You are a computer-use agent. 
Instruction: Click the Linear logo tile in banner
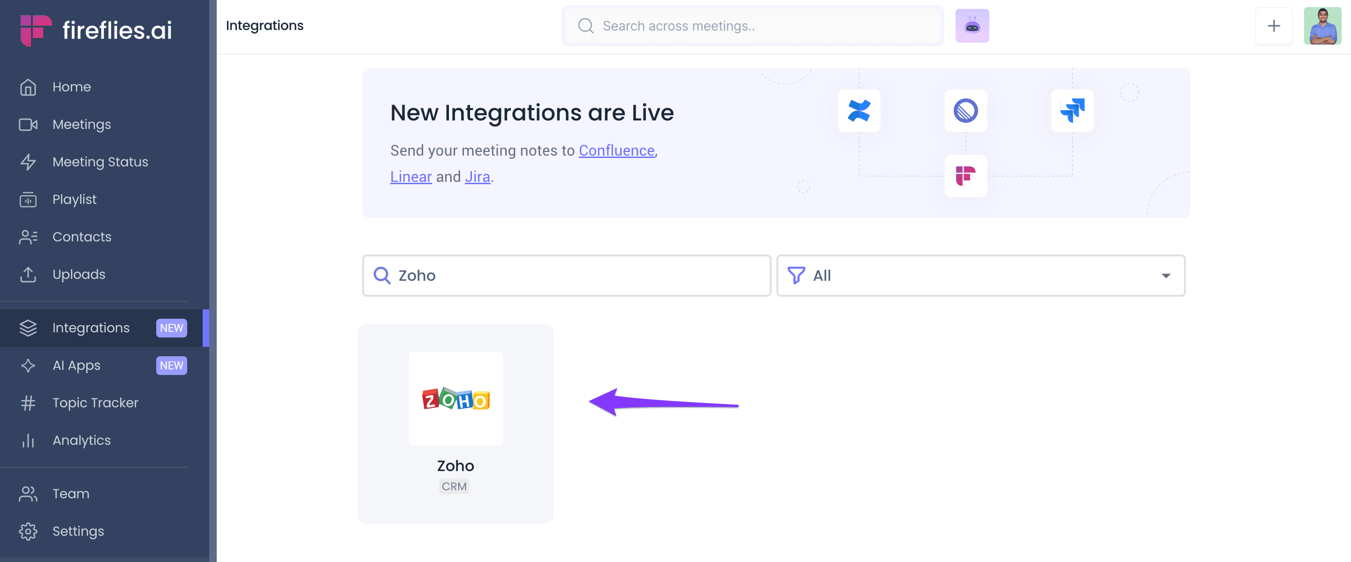965,111
